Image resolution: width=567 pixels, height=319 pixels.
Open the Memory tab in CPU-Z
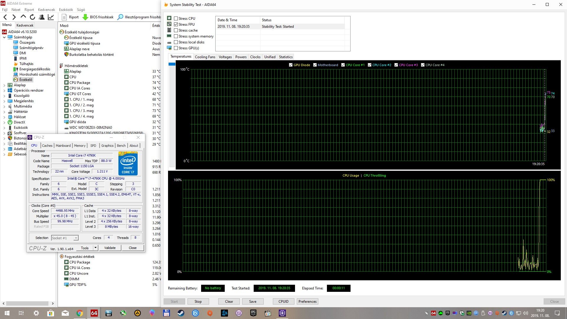pos(79,146)
